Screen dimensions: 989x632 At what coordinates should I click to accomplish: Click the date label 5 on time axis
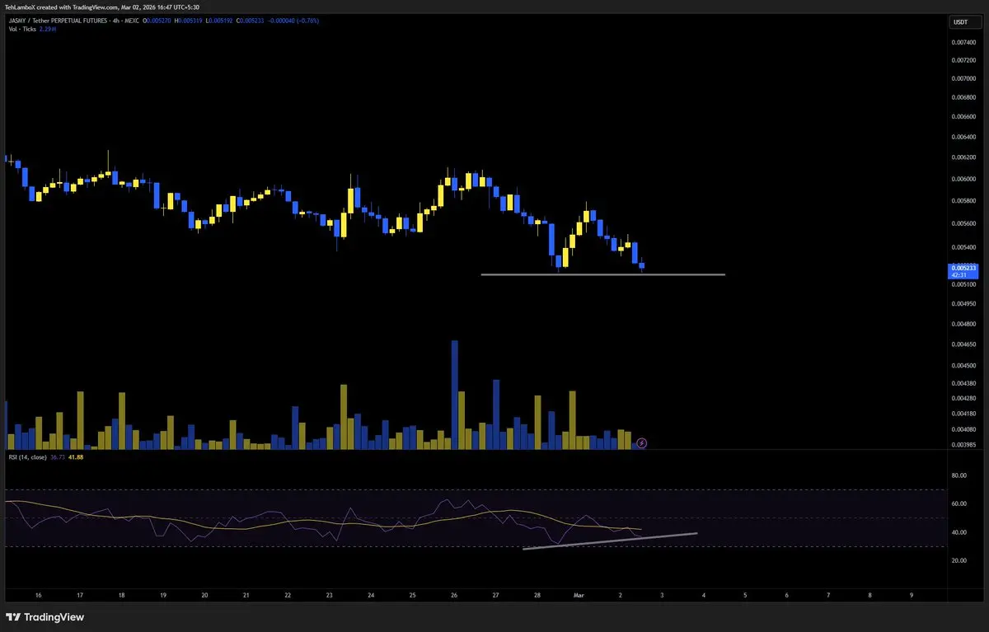tap(744, 595)
